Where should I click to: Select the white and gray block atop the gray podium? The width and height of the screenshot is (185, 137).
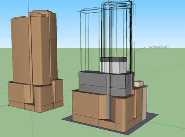(x=113, y=65)
